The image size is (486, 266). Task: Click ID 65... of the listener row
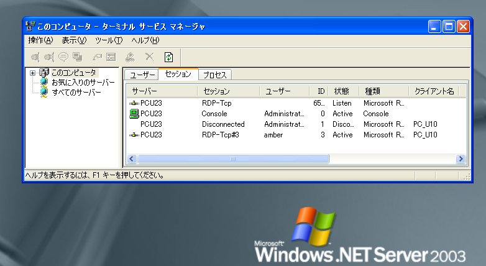(319, 103)
